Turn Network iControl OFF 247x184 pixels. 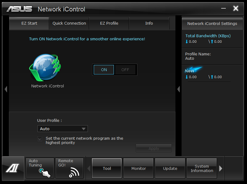[125, 70]
